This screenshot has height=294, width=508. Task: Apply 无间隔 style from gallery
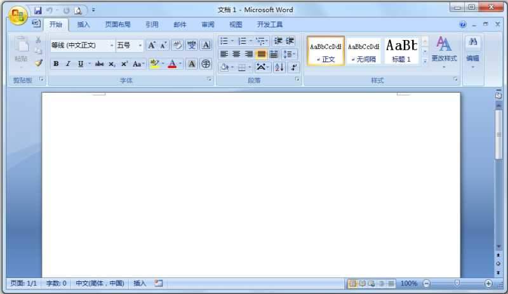363,51
